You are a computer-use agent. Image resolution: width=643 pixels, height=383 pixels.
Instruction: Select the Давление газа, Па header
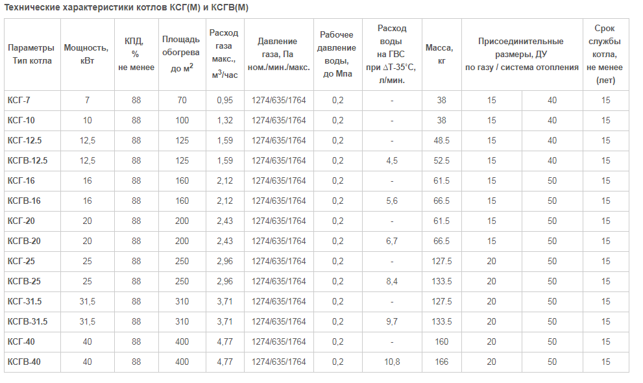(279, 54)
